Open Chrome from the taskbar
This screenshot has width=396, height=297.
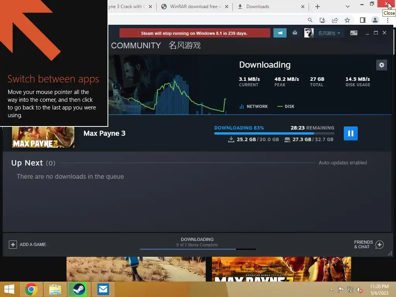coord(31,289)
